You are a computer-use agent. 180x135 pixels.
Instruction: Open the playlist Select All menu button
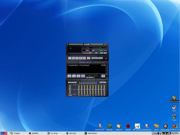tap(78, 76)
